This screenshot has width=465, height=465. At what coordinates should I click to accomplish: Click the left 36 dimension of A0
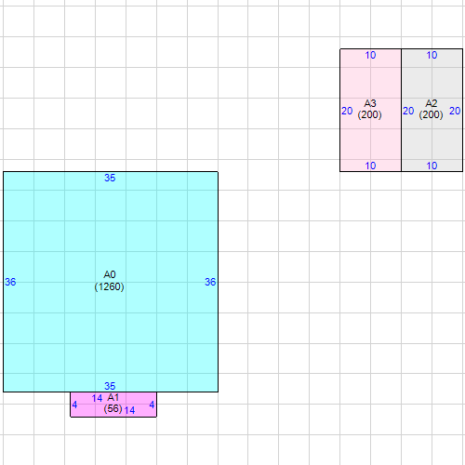click(10, 282)
